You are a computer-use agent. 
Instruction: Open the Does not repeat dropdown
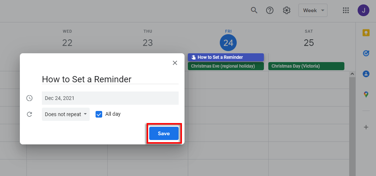pyautogui.click(x=66, y=114)
